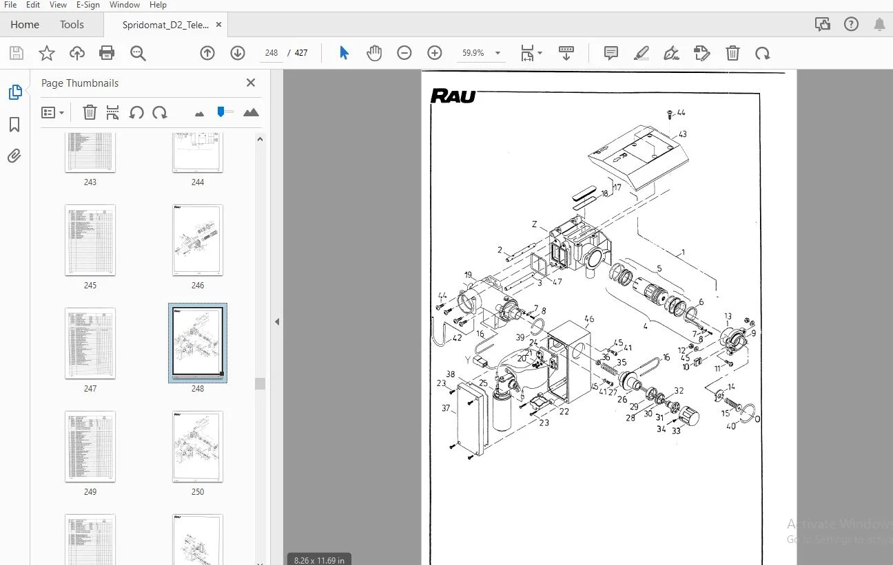This screenshot has width=893, height=565.
Task: Open the Bookmarks side panel
Action: [x=14, y=125]
